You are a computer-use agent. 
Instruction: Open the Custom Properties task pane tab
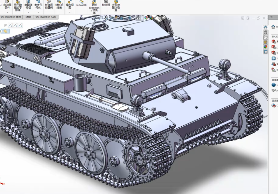tap(265, 51)
